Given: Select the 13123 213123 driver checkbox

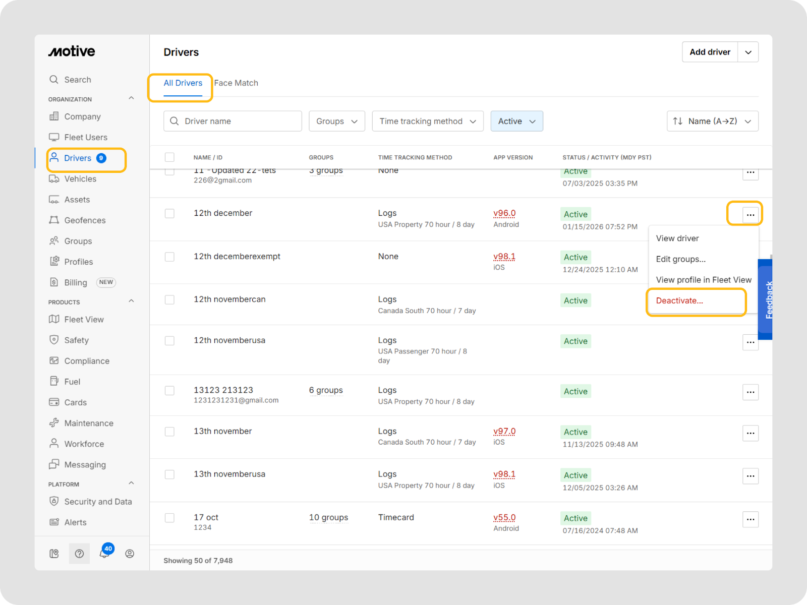Looking at the screenshot, I should [169, 391].
